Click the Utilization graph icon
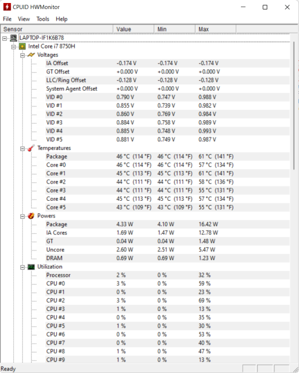This screenshot has width=299, height=373. click(31, 267)
